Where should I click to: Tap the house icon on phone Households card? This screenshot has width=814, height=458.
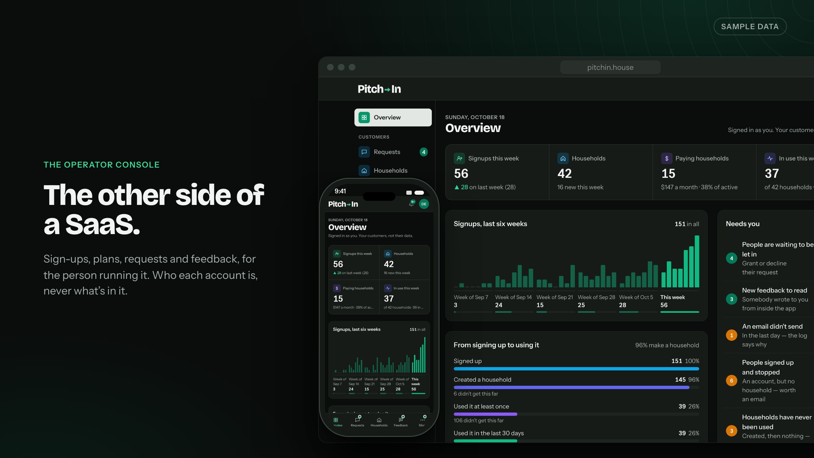(x=388, y=254)
